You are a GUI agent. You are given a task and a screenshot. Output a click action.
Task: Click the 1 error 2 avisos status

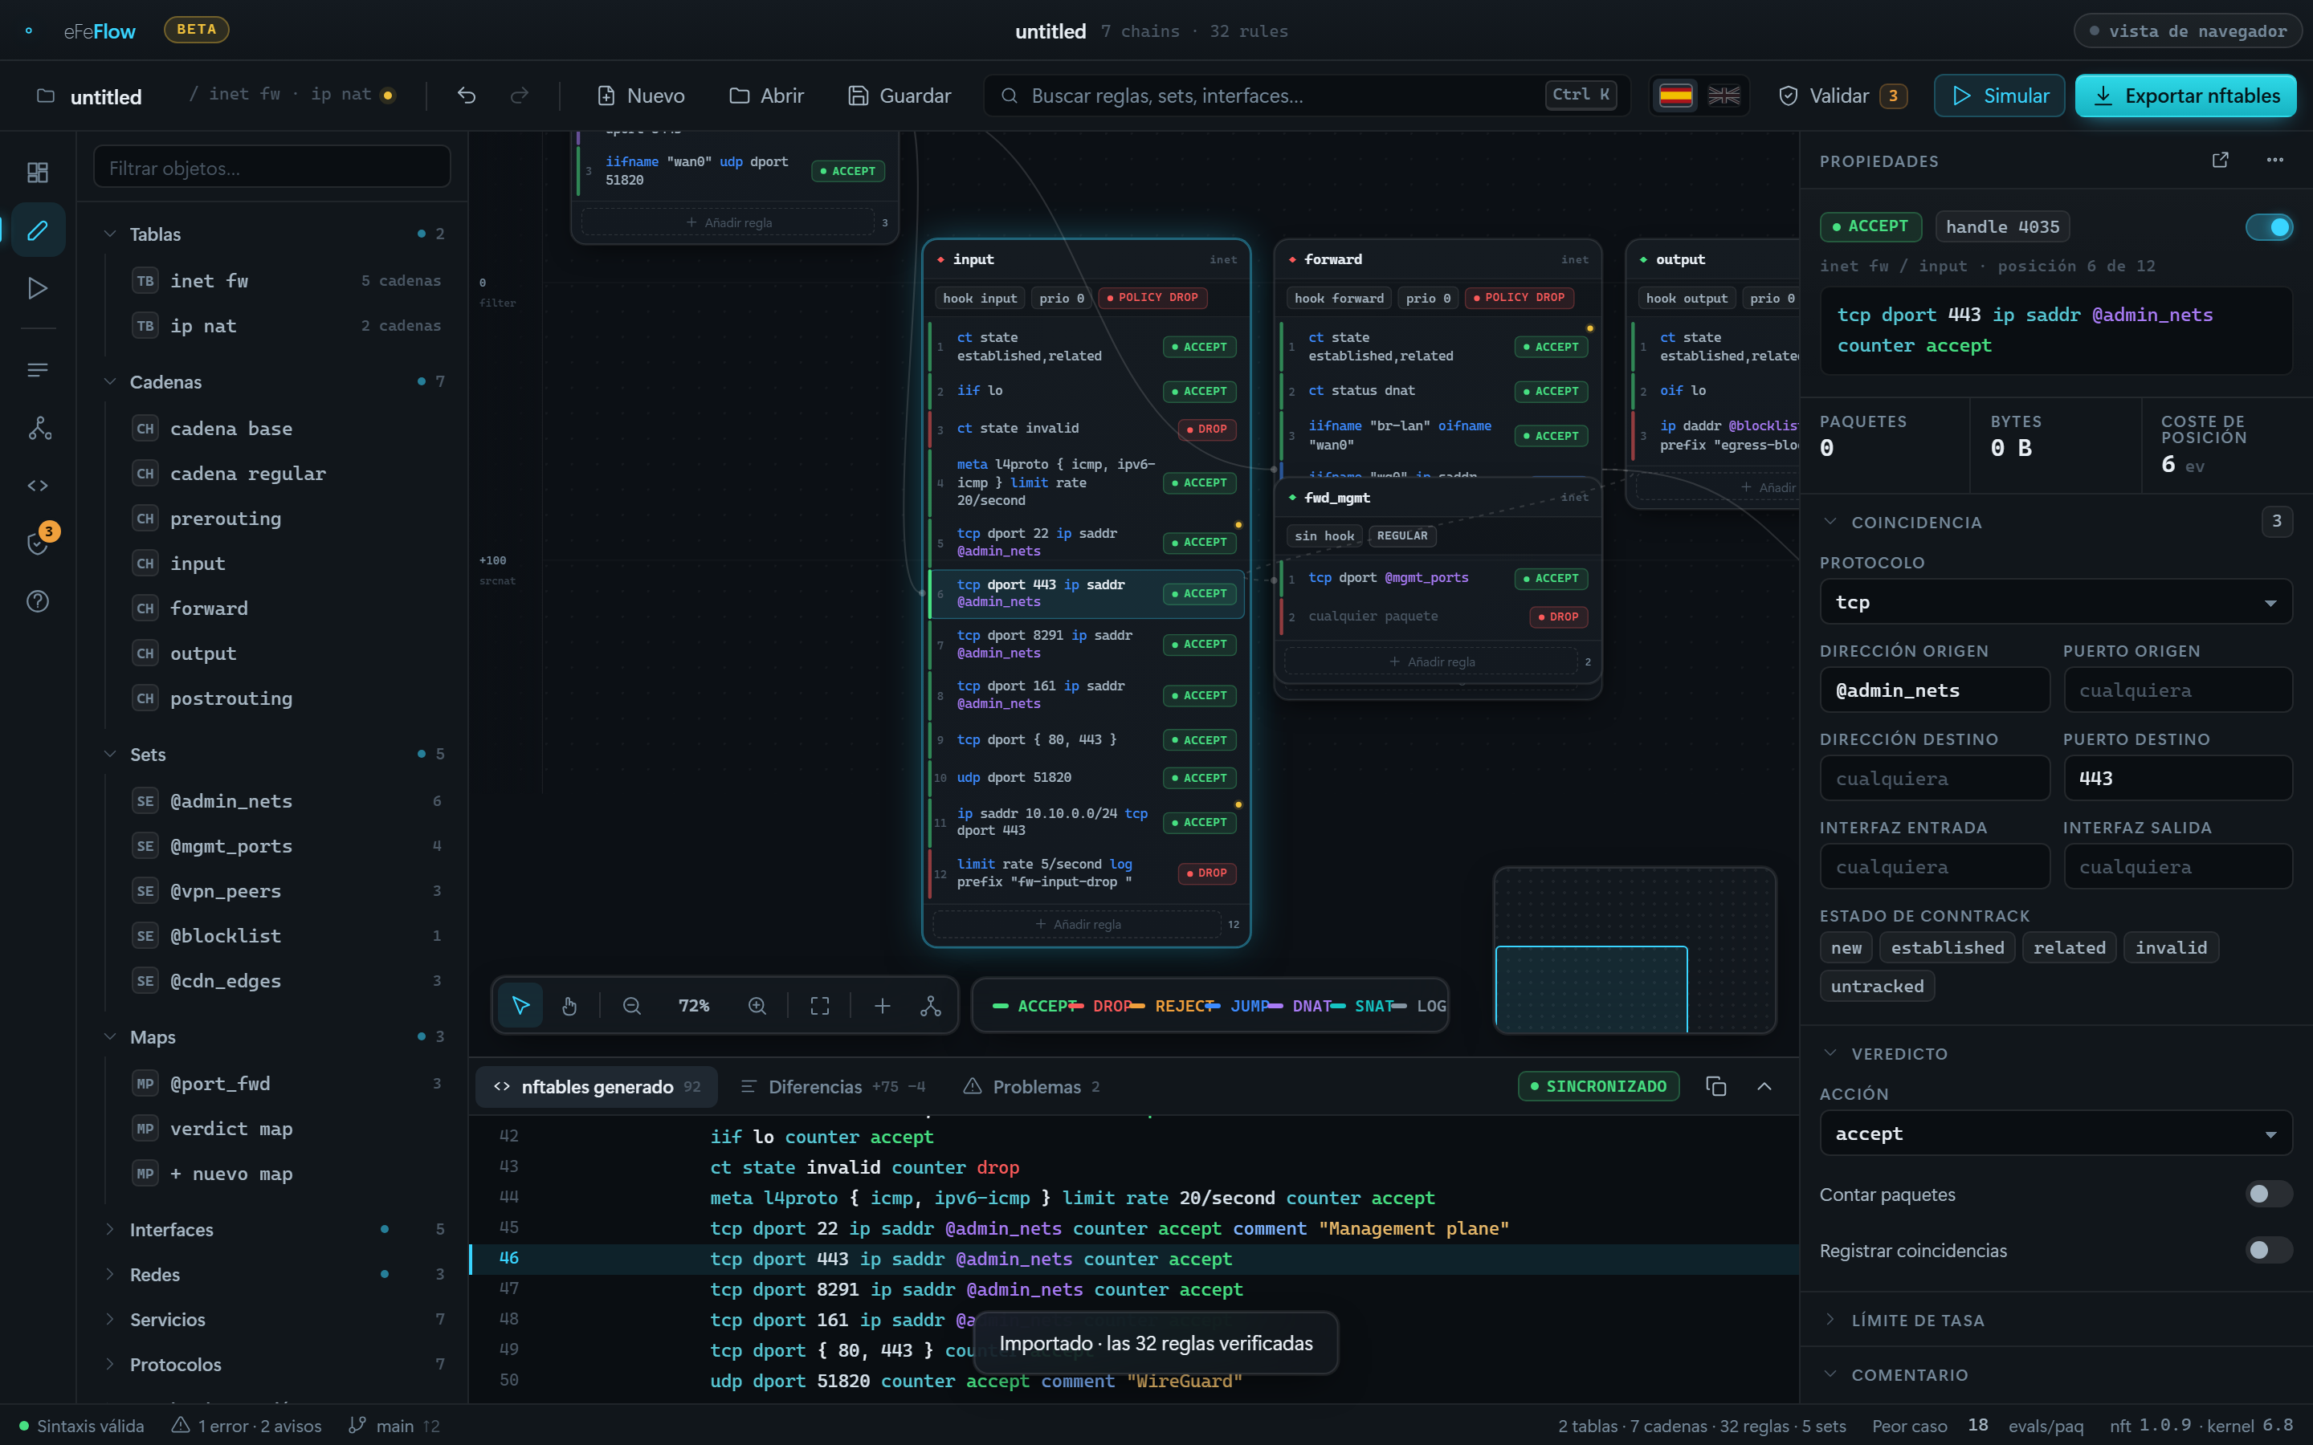[x=247, y=1426]
